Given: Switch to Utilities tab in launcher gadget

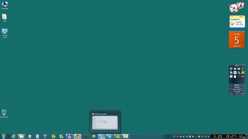Looking at the screenshot, I should click(x=237, y=85).
